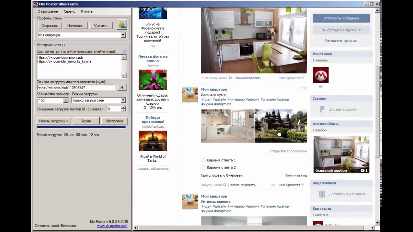
Task: Click the down arrow of the source links scrollbar
Action: (124, 75)
